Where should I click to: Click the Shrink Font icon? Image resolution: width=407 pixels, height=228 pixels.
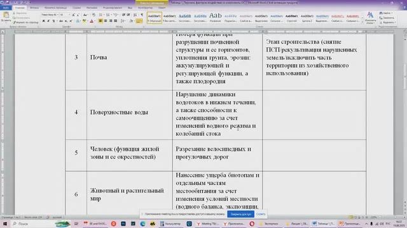point(78,15)
